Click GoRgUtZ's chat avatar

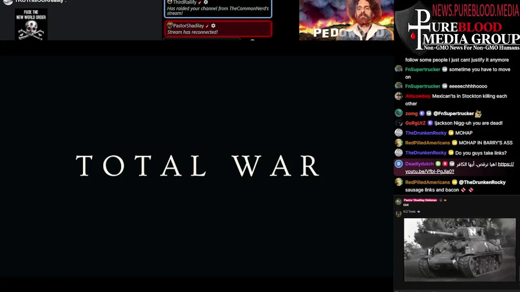click(399, 123)
